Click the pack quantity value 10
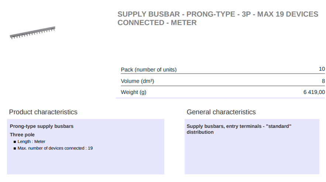 (x=322, y=69)
